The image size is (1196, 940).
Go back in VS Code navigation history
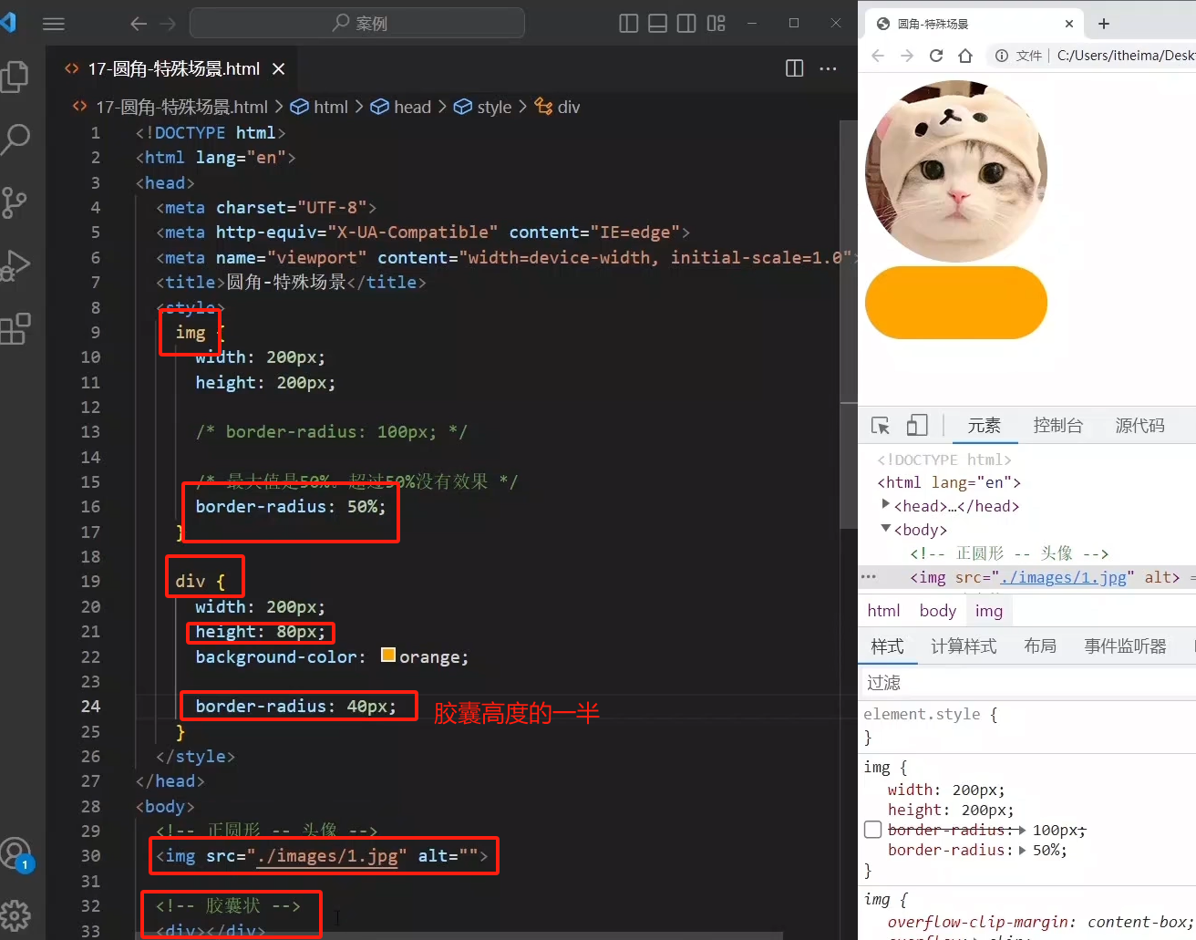tap(139, 24)
